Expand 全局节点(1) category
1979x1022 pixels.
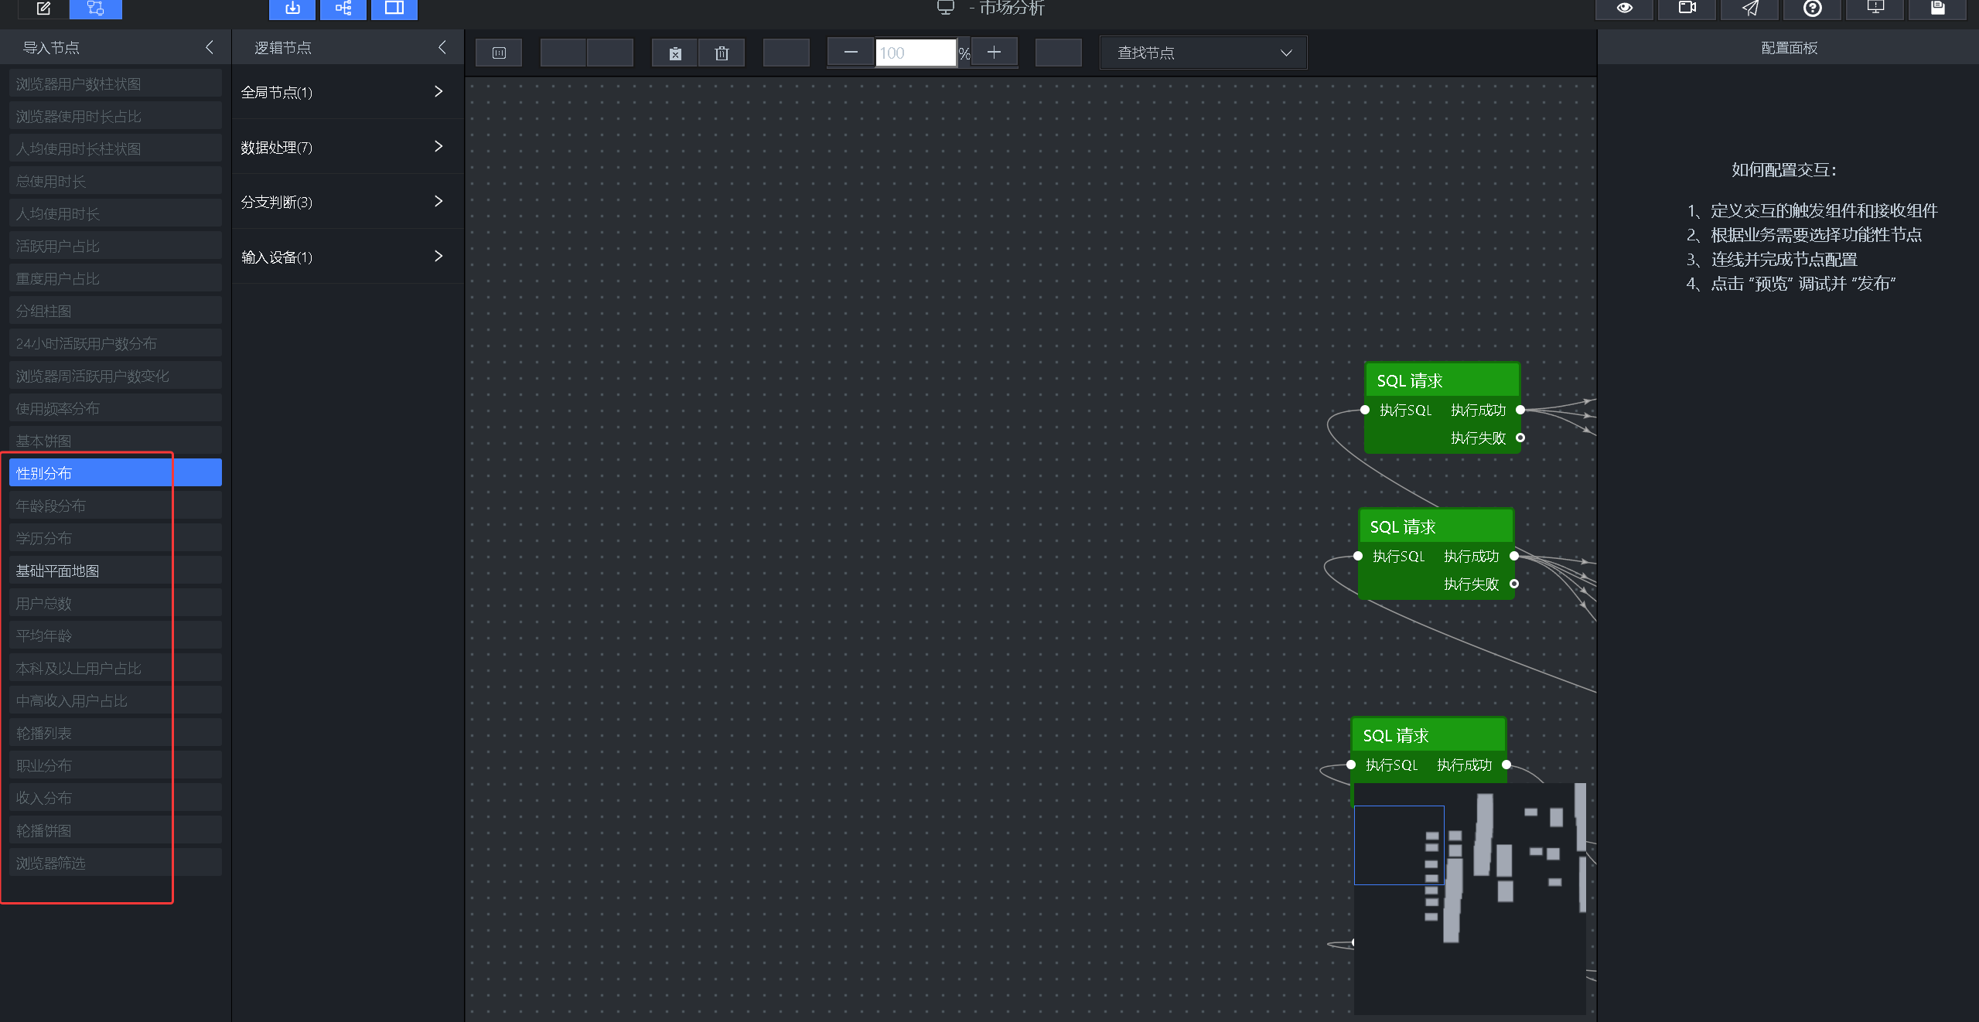pyautogui.click(x=348, y=92)
